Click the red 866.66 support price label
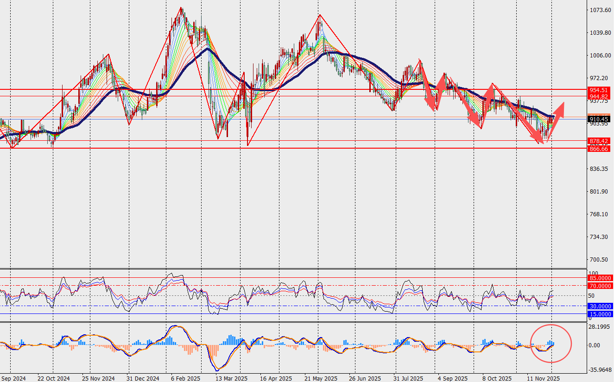The width and height of the screenshot is (614, 382). point(598,149)
